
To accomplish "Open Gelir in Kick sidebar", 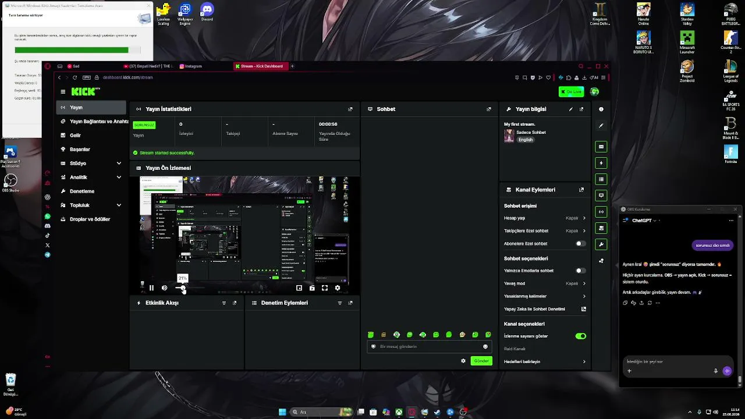I will coord(91,135).
